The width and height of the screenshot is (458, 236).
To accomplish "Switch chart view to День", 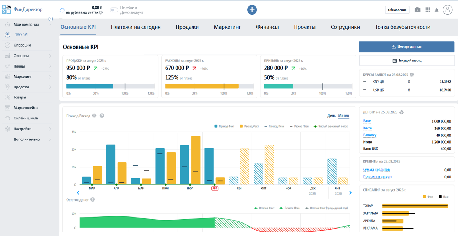I will (x=331, y=116).
